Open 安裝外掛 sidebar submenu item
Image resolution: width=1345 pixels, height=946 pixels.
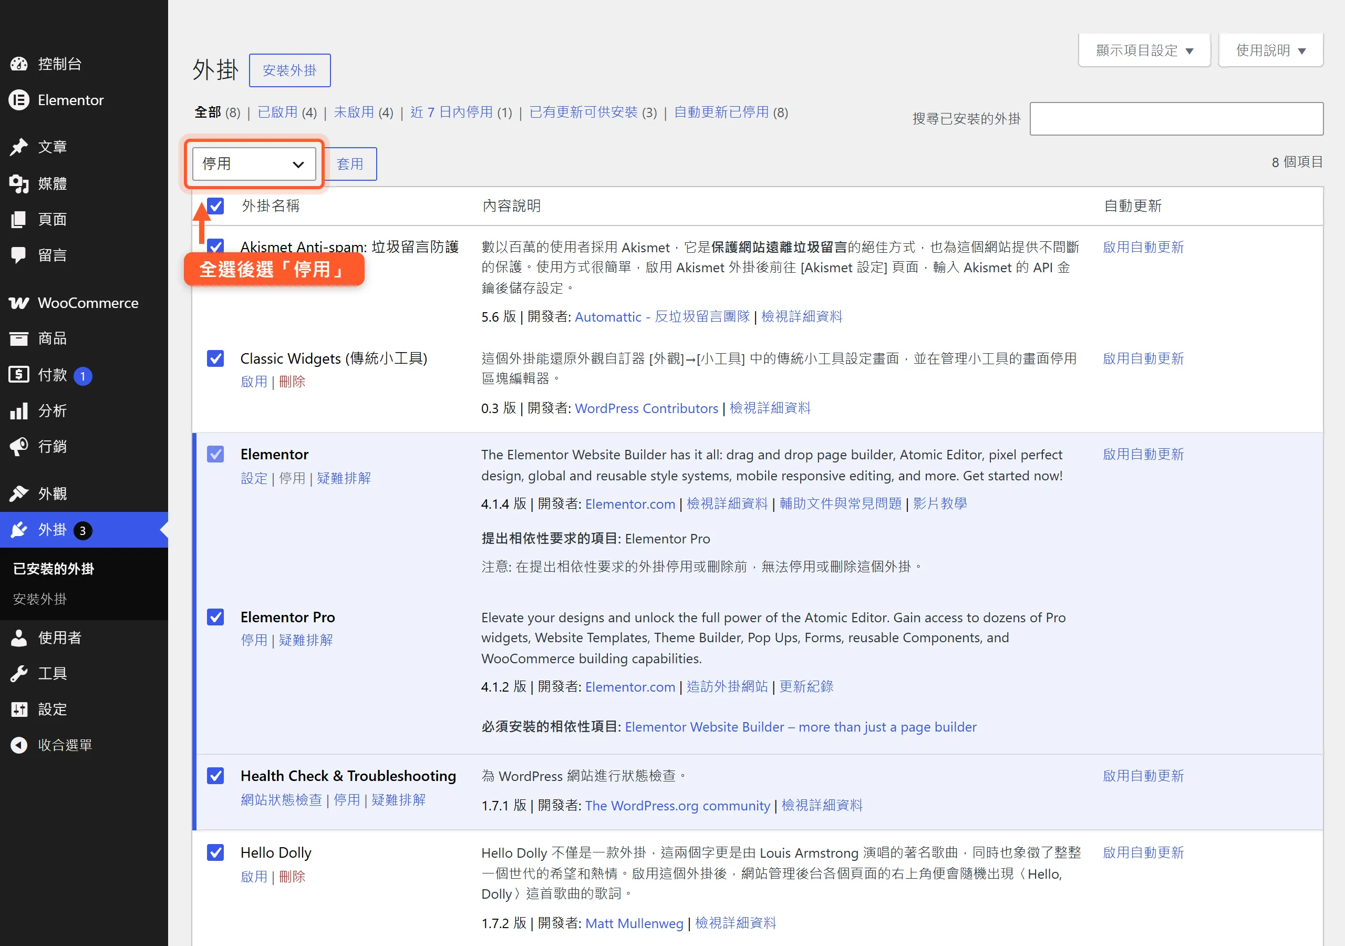40,599
